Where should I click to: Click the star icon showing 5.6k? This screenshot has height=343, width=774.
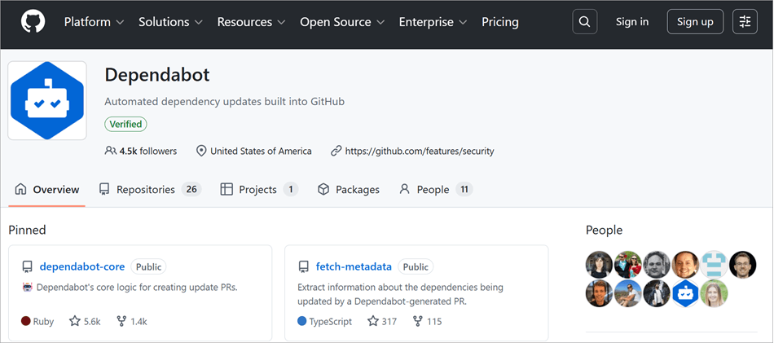[74, 321]
